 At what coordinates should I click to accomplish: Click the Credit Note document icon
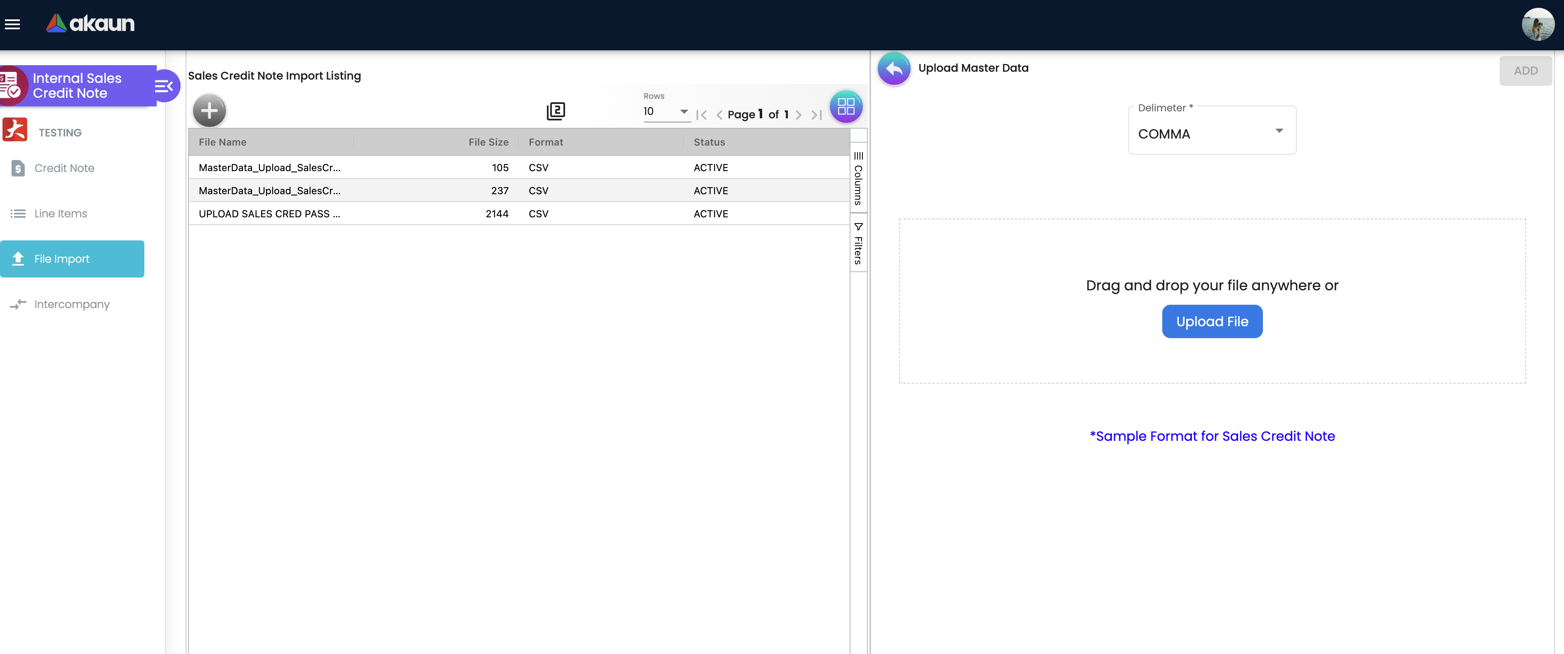click(x=18, y=168)
